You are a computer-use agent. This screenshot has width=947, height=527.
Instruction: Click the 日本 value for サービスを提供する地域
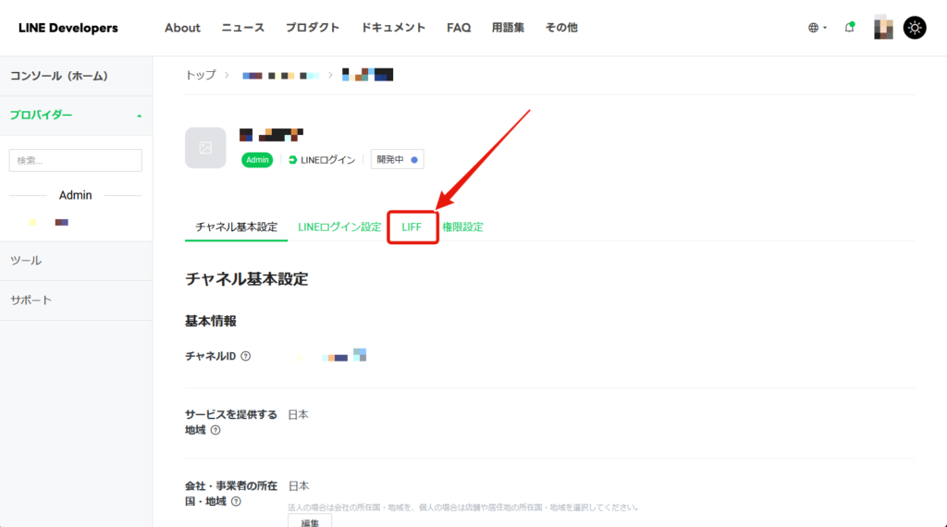coord(299,415)
